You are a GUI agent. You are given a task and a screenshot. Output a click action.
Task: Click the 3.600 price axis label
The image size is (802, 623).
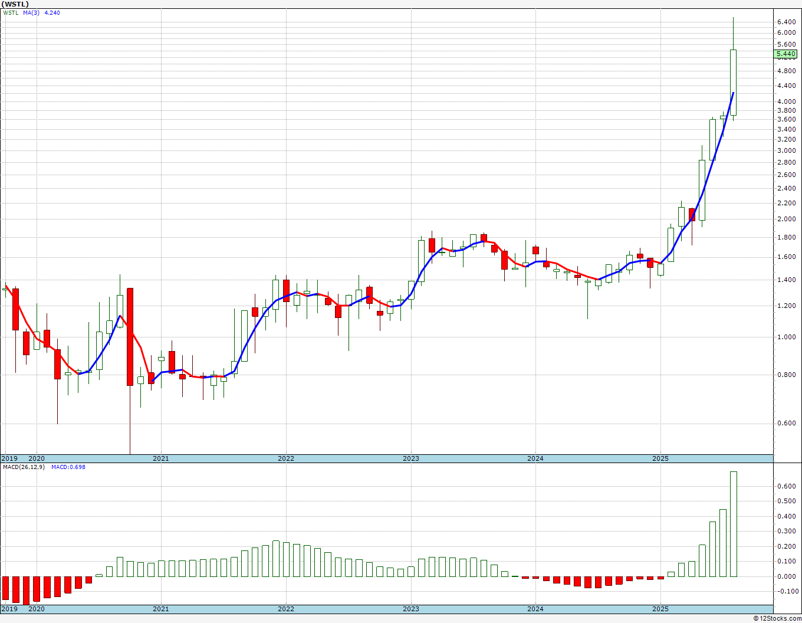[787, 120]
